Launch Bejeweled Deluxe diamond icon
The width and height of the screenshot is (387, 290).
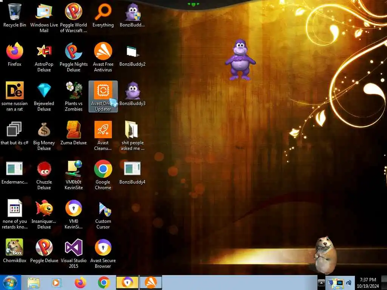point(44,96)
